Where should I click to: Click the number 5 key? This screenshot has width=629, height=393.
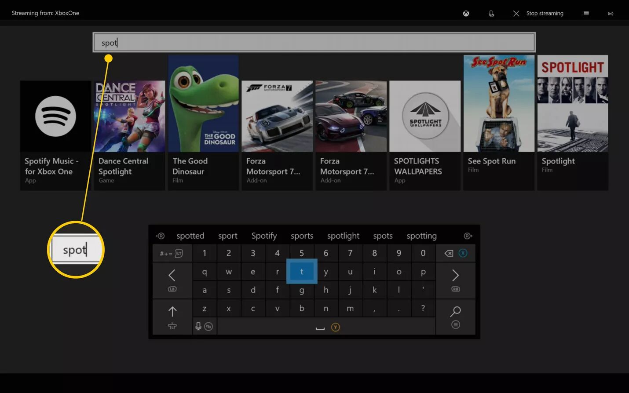pyautogui.click(x=302, y=253)
